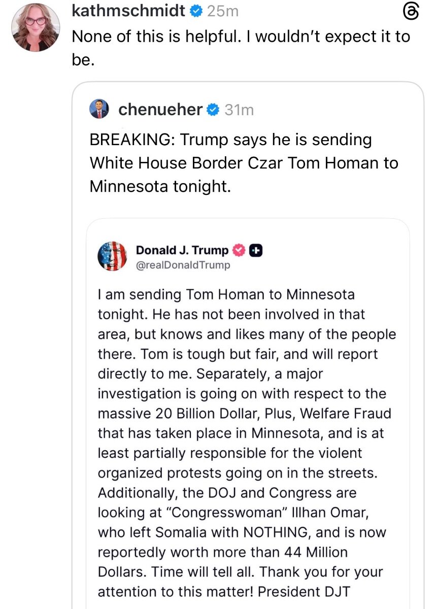Image resolution: width=438 pixels, height=609 pixels.
Task: Open the chenueher username link
Action: pyautogui.click(x=160, y=109)
